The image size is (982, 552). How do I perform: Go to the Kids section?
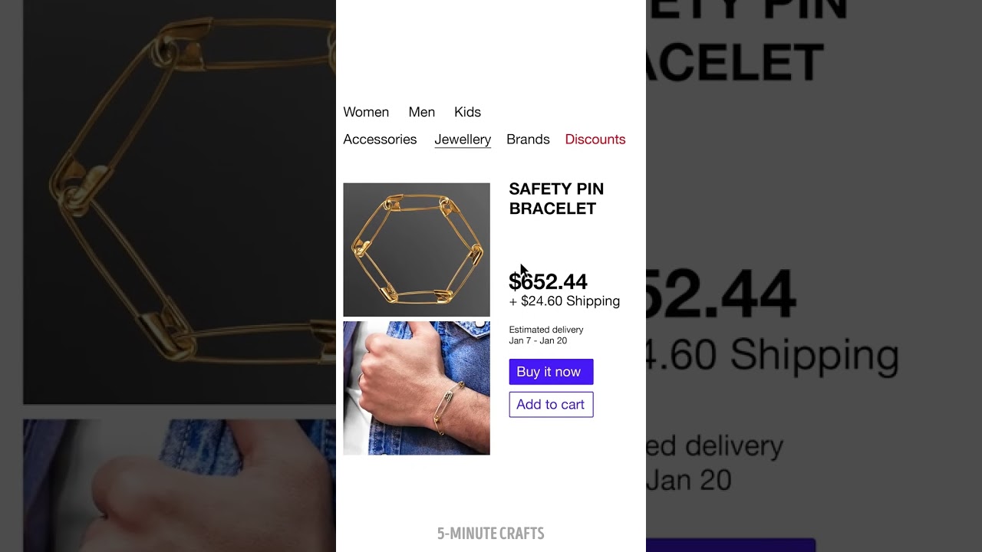click(467, 112)
